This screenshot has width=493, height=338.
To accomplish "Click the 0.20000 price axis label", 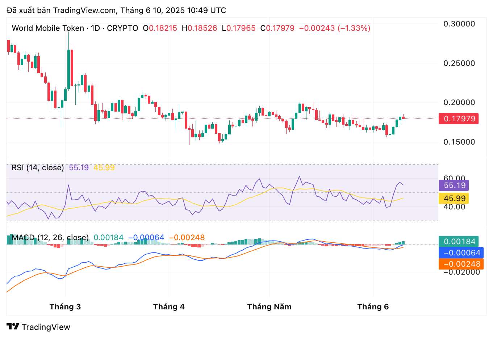I will point(459,103).
